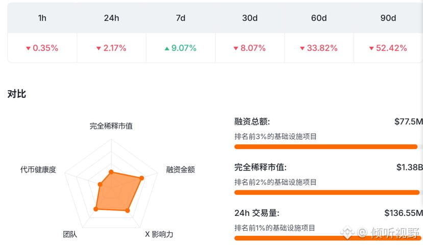Screen dimensions: 423x246
Task: Select the 团队 radar chart data point
Action: click(96, 209)
